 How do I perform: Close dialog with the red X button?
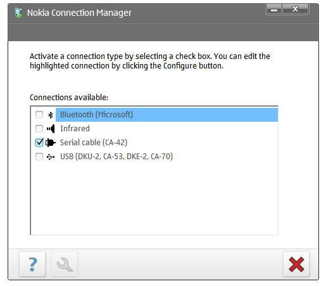coord(296,264)
